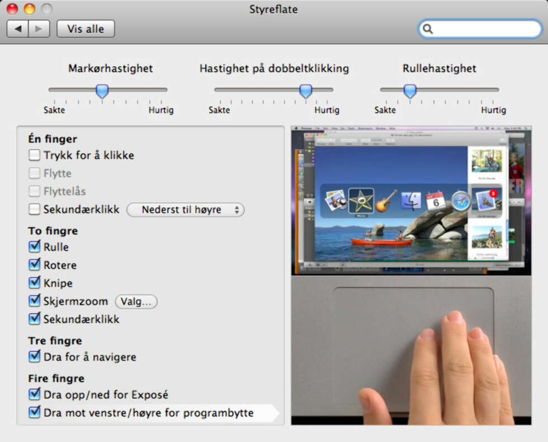Click the Hurtig label under Hastighet på dobbeltklikking

327,110
